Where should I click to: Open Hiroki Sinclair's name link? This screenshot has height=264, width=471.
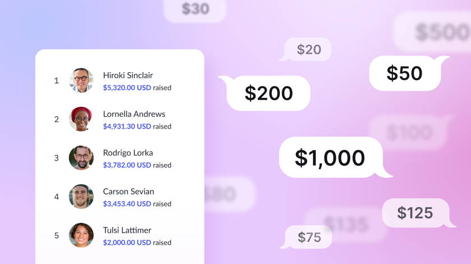[x=128, y=75]
